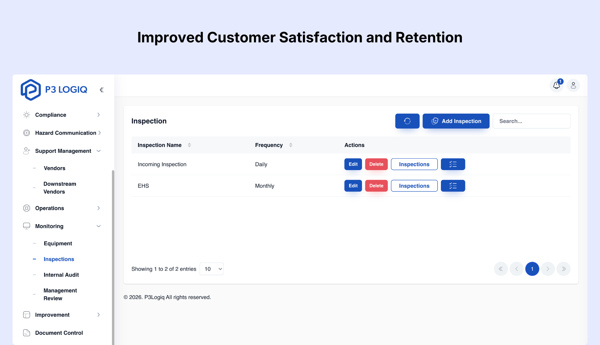Image resolution: width=600 pixels, height=345 pixels.
Task: Collapse Support Management menu chevron
Action: tap(98, 151)
